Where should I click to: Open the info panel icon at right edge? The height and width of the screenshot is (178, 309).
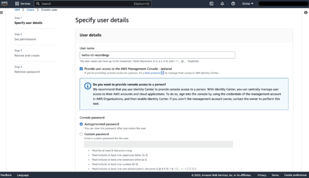click(306, 13)
